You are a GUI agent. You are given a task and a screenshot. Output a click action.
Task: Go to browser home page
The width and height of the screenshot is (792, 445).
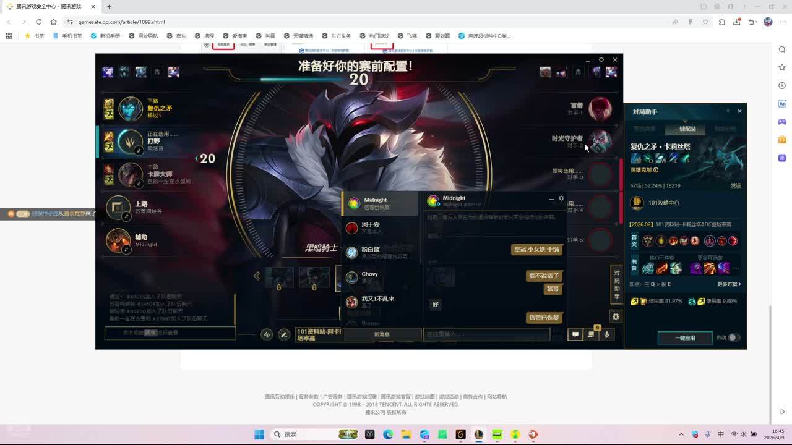54,22
